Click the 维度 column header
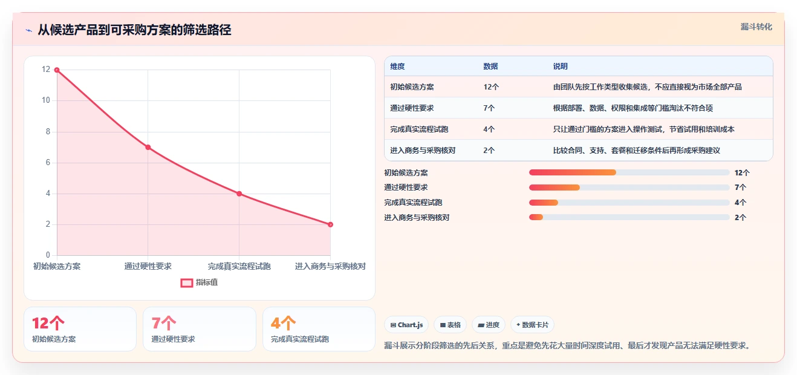This screenshot has width=797, height=375. 397,66
